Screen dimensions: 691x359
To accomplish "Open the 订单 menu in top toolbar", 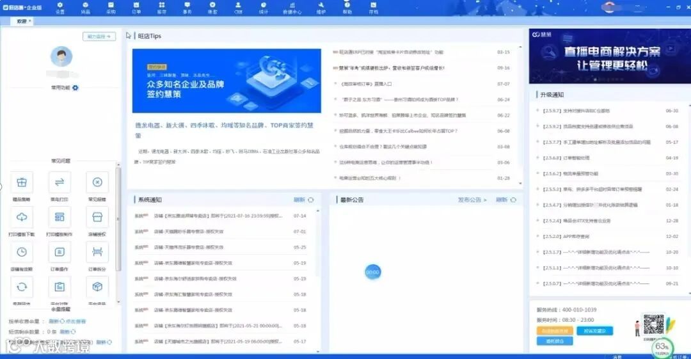I will point(136,8).
